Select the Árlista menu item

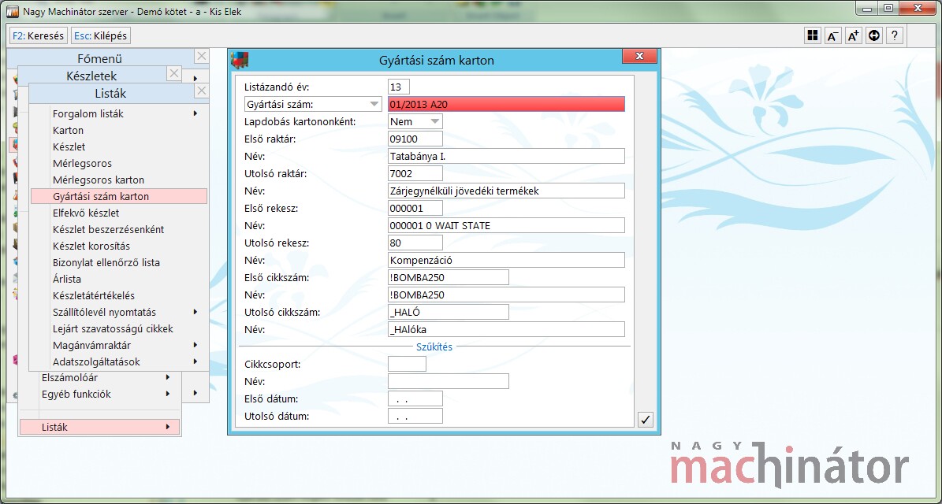[x=67, y=279]
